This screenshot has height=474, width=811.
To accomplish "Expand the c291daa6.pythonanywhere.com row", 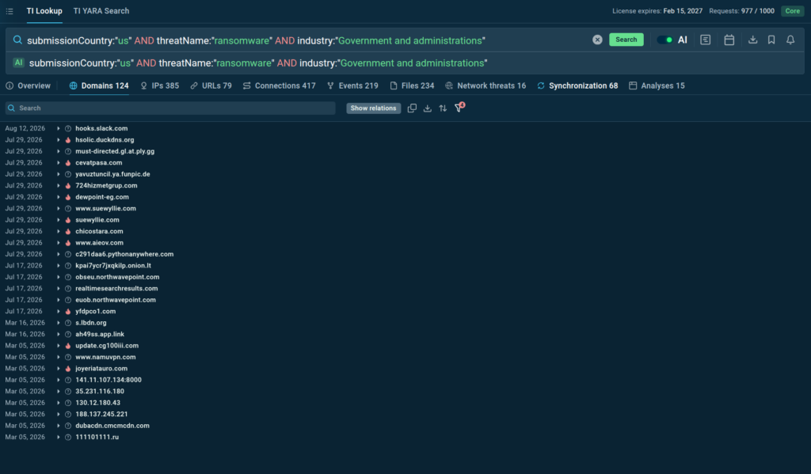I will pos(58,254).
